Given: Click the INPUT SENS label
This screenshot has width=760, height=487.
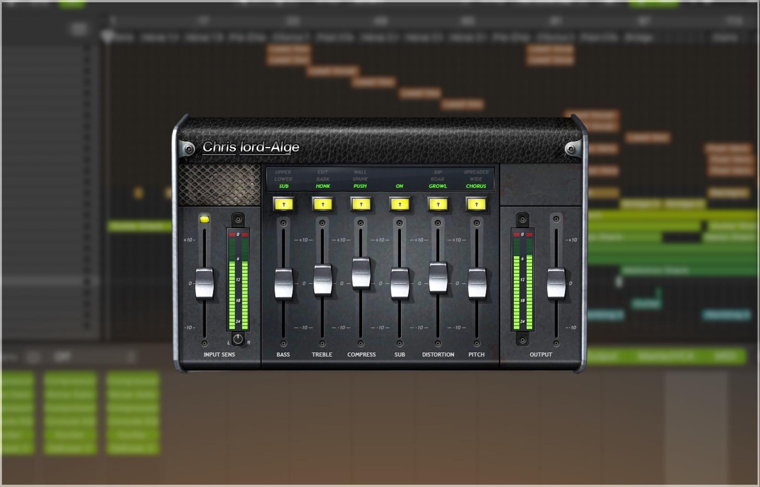Looking at the screenshot, I should point(219,354).
